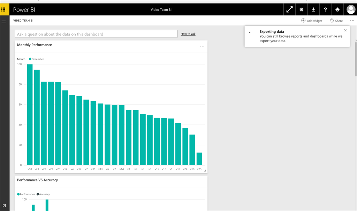The width and height of the screenshot is (357, 211).
Task: Click the Performance legend item
Action: [x=26, y=194]
